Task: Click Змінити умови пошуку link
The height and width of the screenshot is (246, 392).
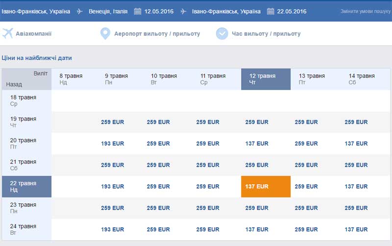Action: coord(366,11)
